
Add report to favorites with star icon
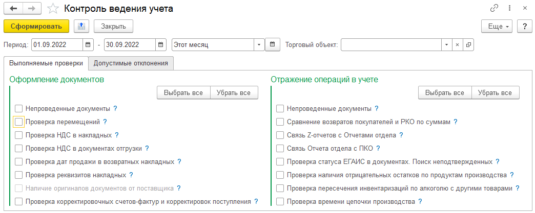pyautogui.click(x=52, y=9)
